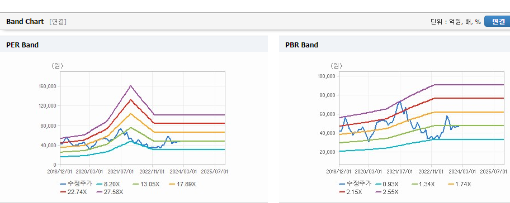Click the PBR Band panel title
This screenshot has width=510, height=203.
click(302, 45)
